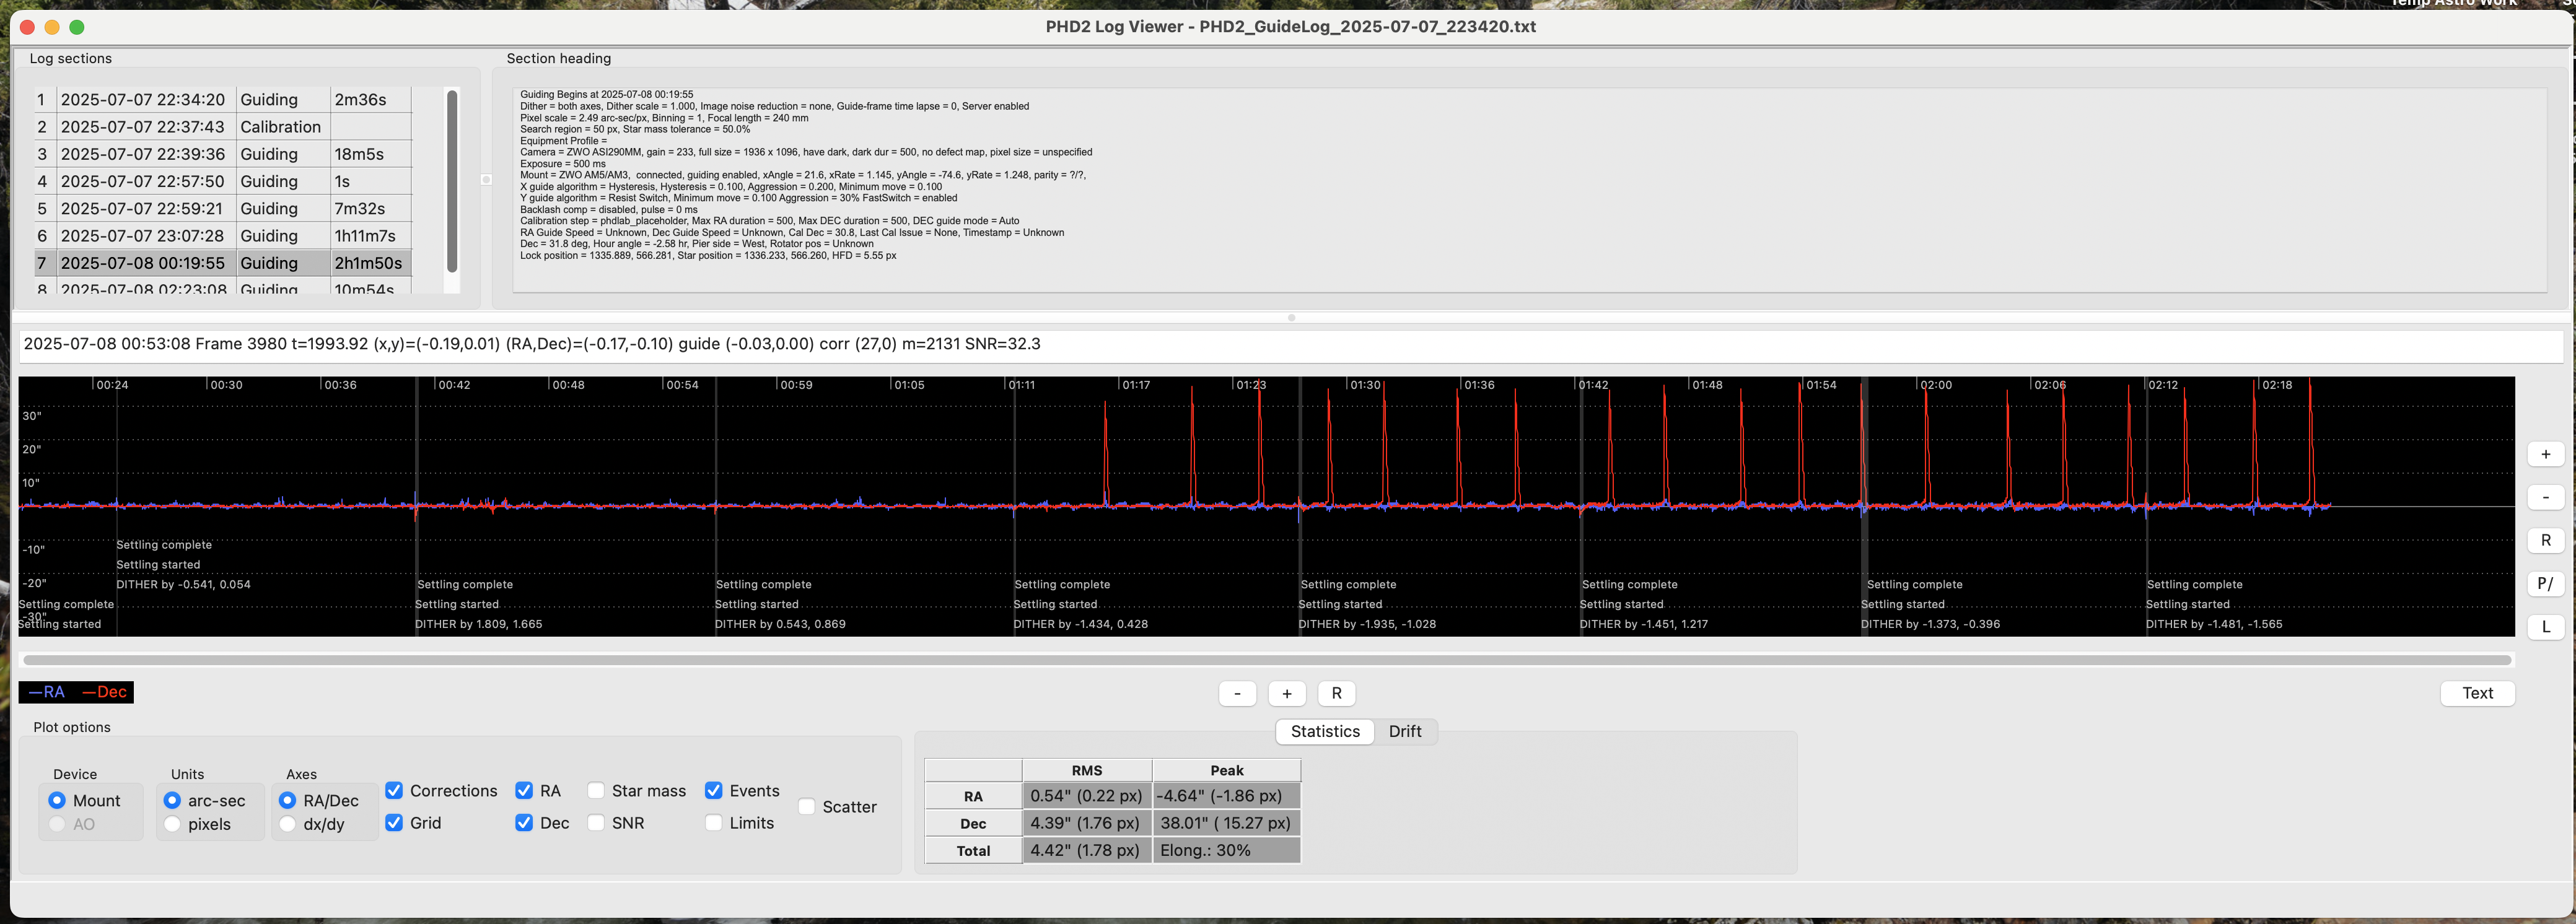Select the Calibration log section row
Viewport: 2576px width, 924px height.
pos(222,126)
